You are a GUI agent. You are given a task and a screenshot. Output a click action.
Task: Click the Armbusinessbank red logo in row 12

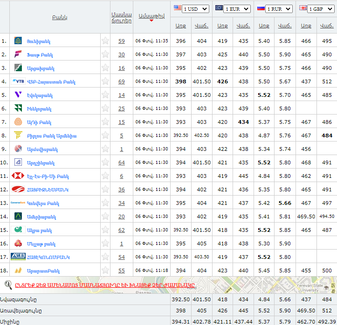pos(18,189)
